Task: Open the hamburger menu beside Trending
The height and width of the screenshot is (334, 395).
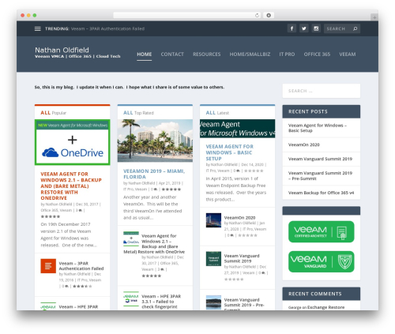Action: coord(38,28)
